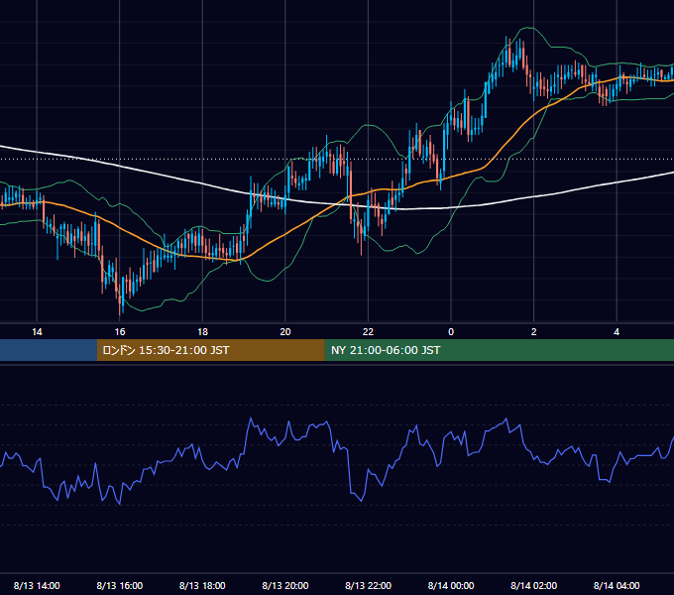
Task: Click the 8/13 18:00 time label
Action: point(202,585)
